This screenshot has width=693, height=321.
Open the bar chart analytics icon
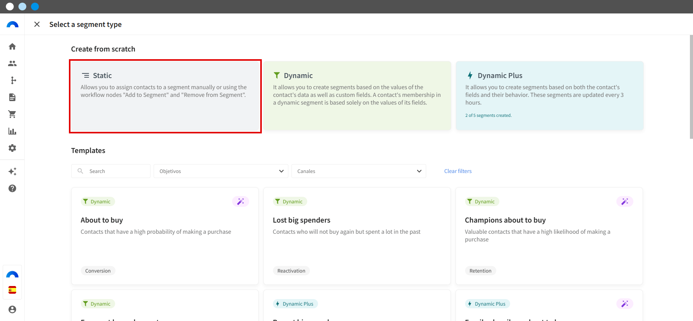pyautogui.click(x=12, y=131)
